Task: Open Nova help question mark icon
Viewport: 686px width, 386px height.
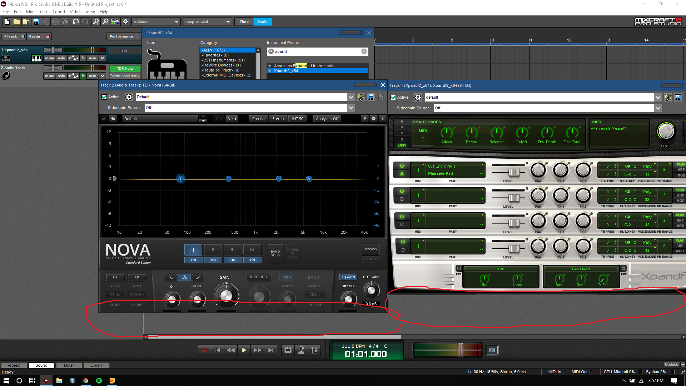Action: [364, 119]
